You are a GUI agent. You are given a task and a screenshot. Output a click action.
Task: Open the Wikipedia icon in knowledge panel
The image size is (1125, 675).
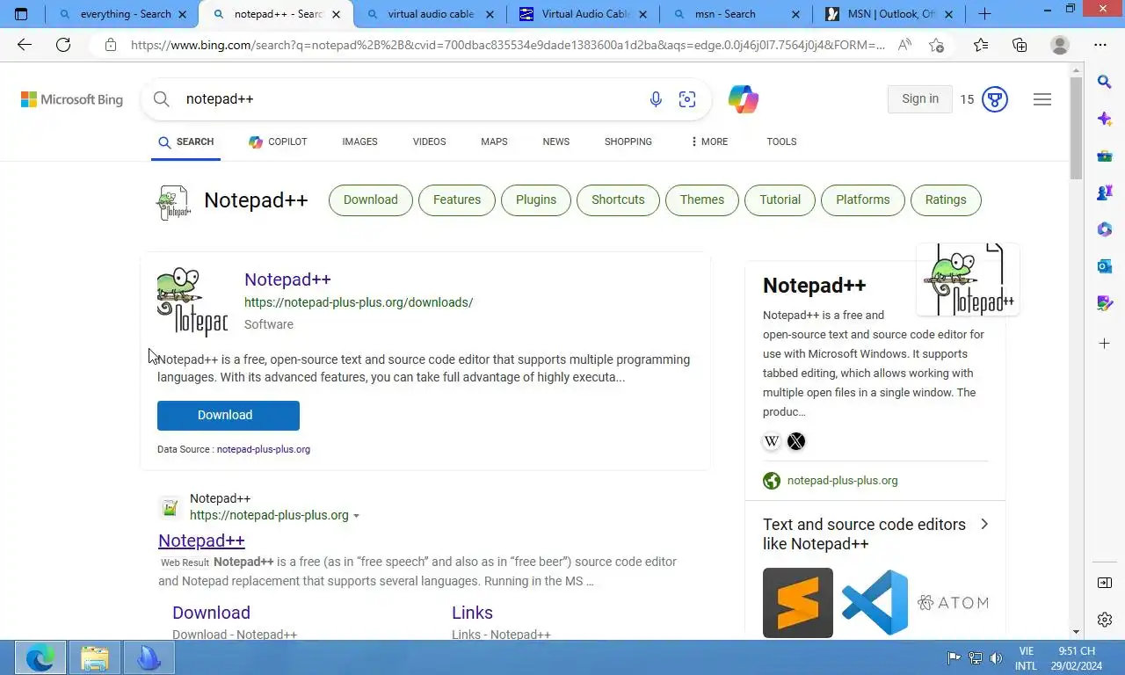tap(772, 441)
